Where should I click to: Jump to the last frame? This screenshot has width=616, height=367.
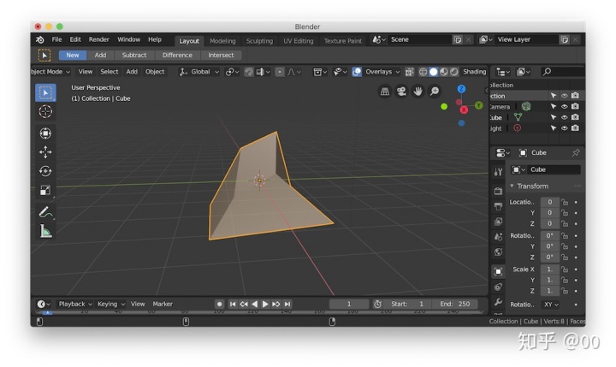tap(287, 305)
